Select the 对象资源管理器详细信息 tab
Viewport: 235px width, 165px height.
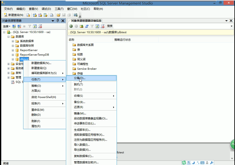pos(86,21)
